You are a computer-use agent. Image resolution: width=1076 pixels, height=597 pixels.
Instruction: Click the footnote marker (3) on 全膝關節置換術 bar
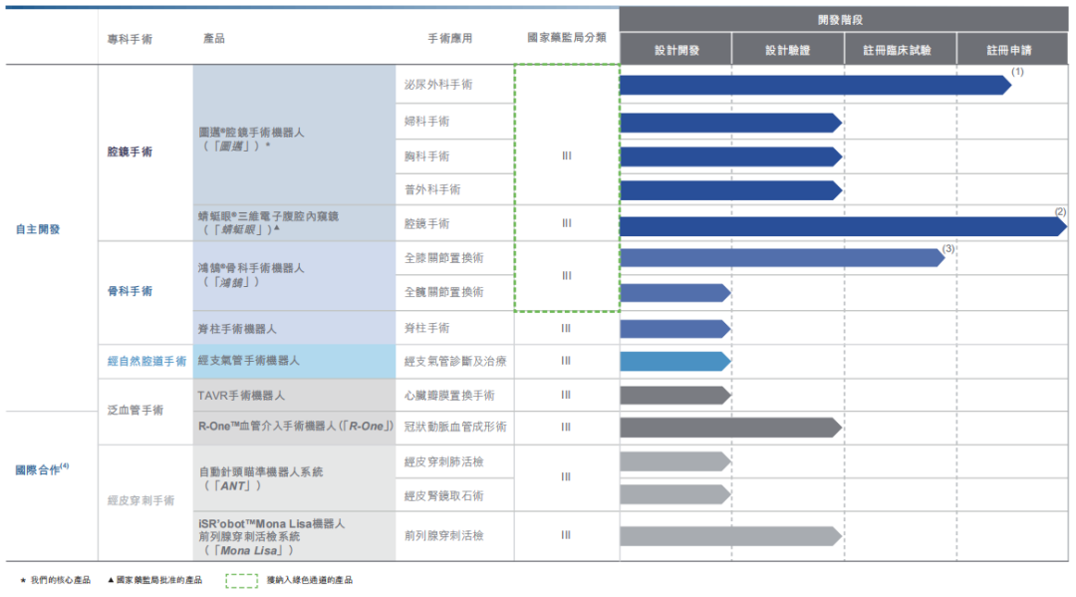948,249
